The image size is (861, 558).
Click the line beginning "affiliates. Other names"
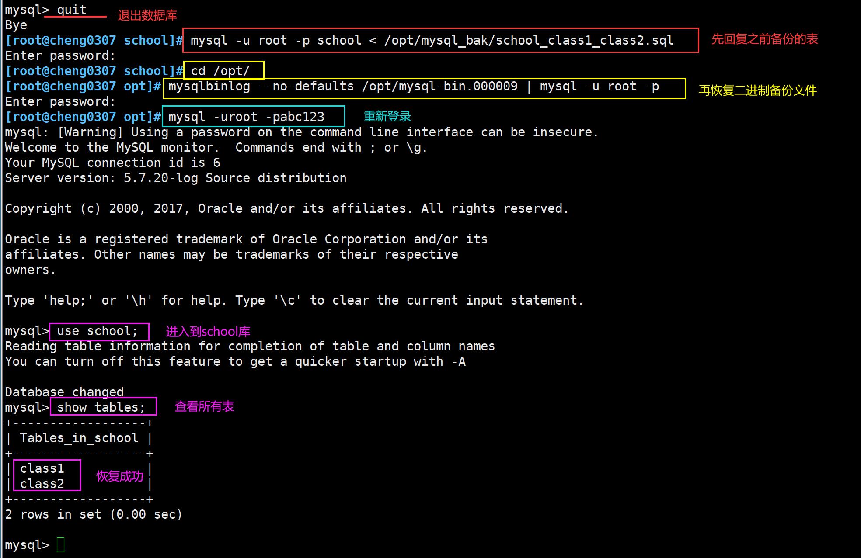click(232, 254)
